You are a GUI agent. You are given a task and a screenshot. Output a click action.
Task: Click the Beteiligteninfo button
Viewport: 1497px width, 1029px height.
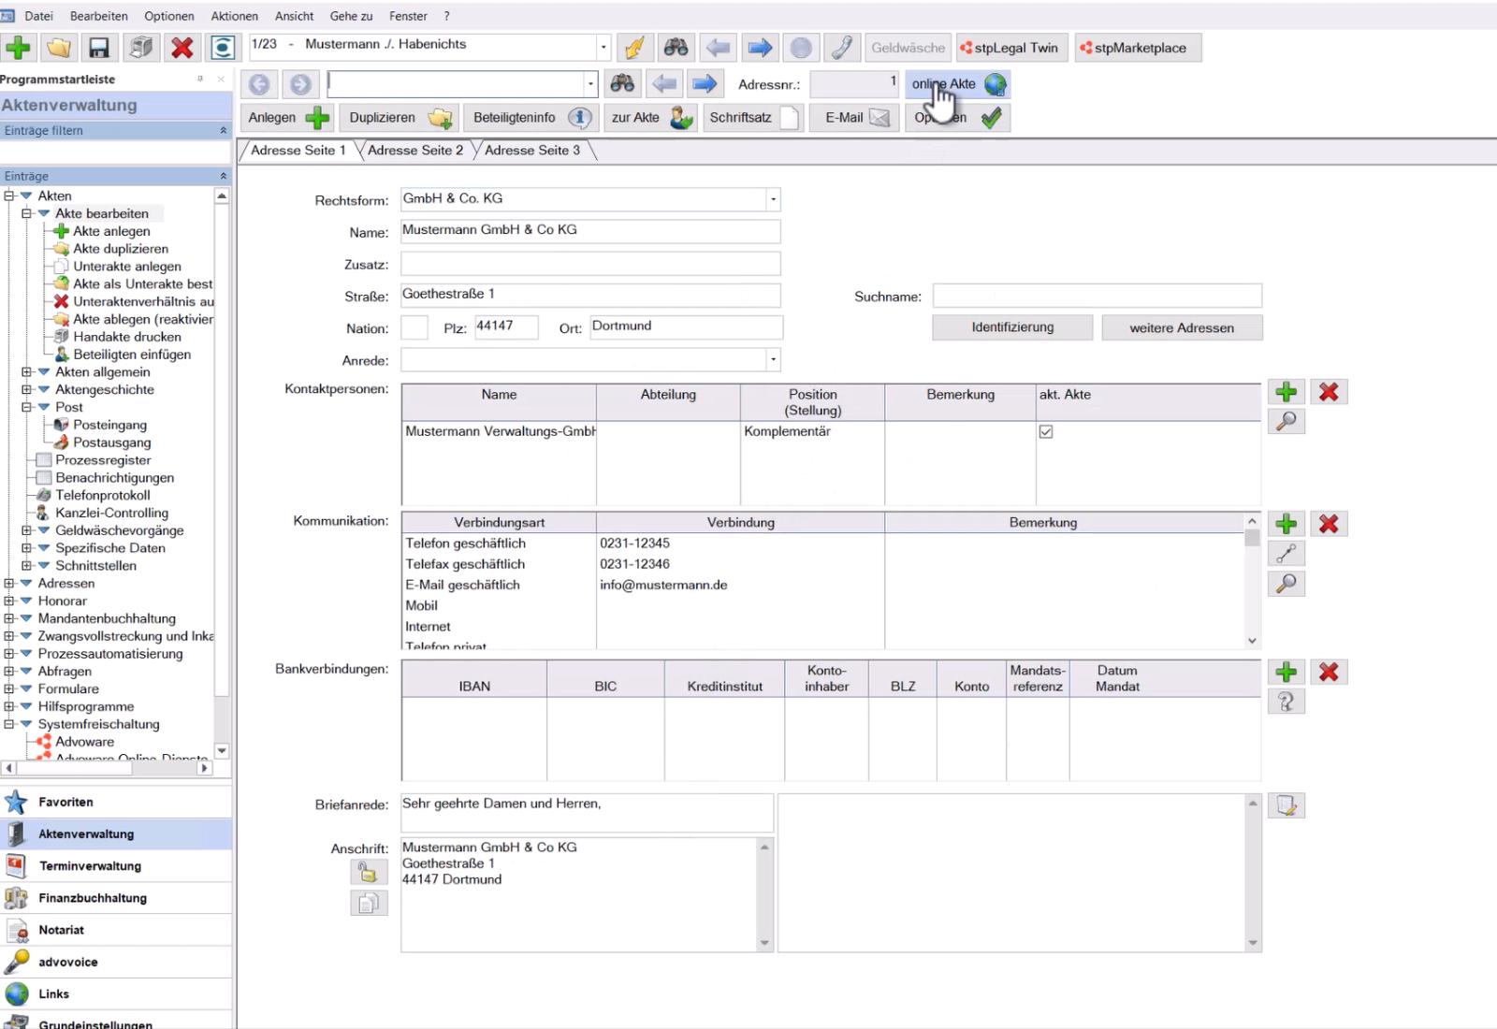531,118
